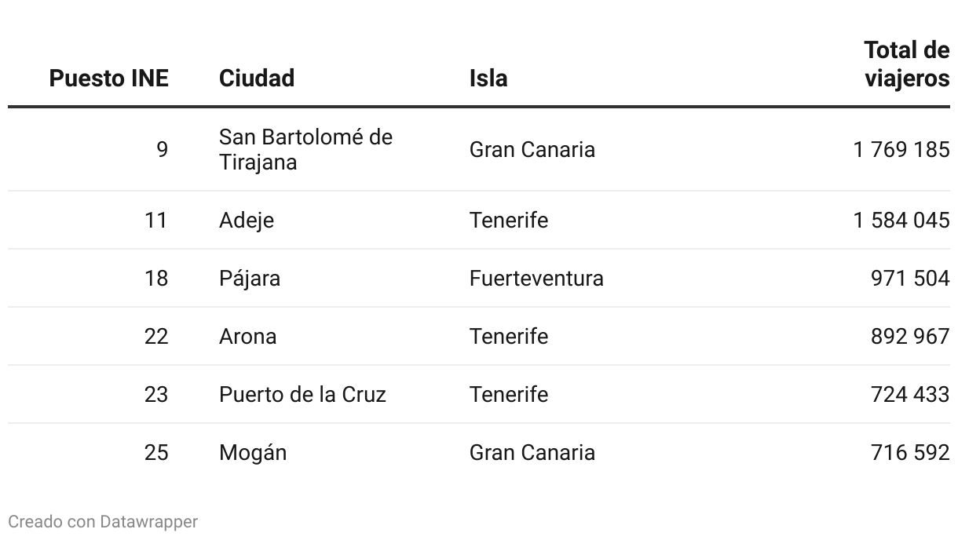Image resolution: width=958 pixels, height=540 pixels.
Task: Click the San Bartolomé de Tirajana cell
Action: pyautogui.click(x=305, y=150)
